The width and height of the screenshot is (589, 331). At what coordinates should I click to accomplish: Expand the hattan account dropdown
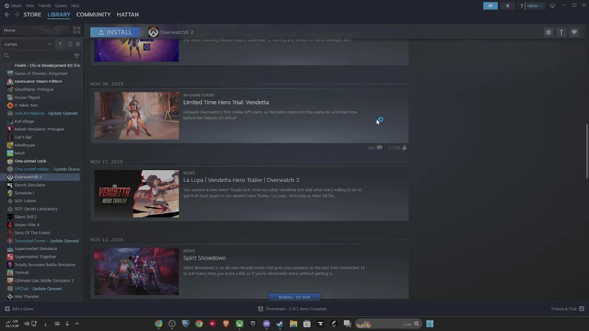point(534,6)
